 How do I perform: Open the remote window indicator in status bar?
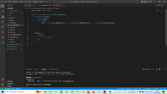pyautogui.click(x=2, y=89)
